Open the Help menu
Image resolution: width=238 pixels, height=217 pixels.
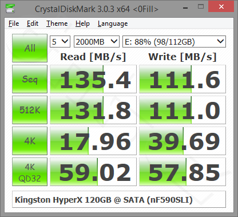click(82, 23)
